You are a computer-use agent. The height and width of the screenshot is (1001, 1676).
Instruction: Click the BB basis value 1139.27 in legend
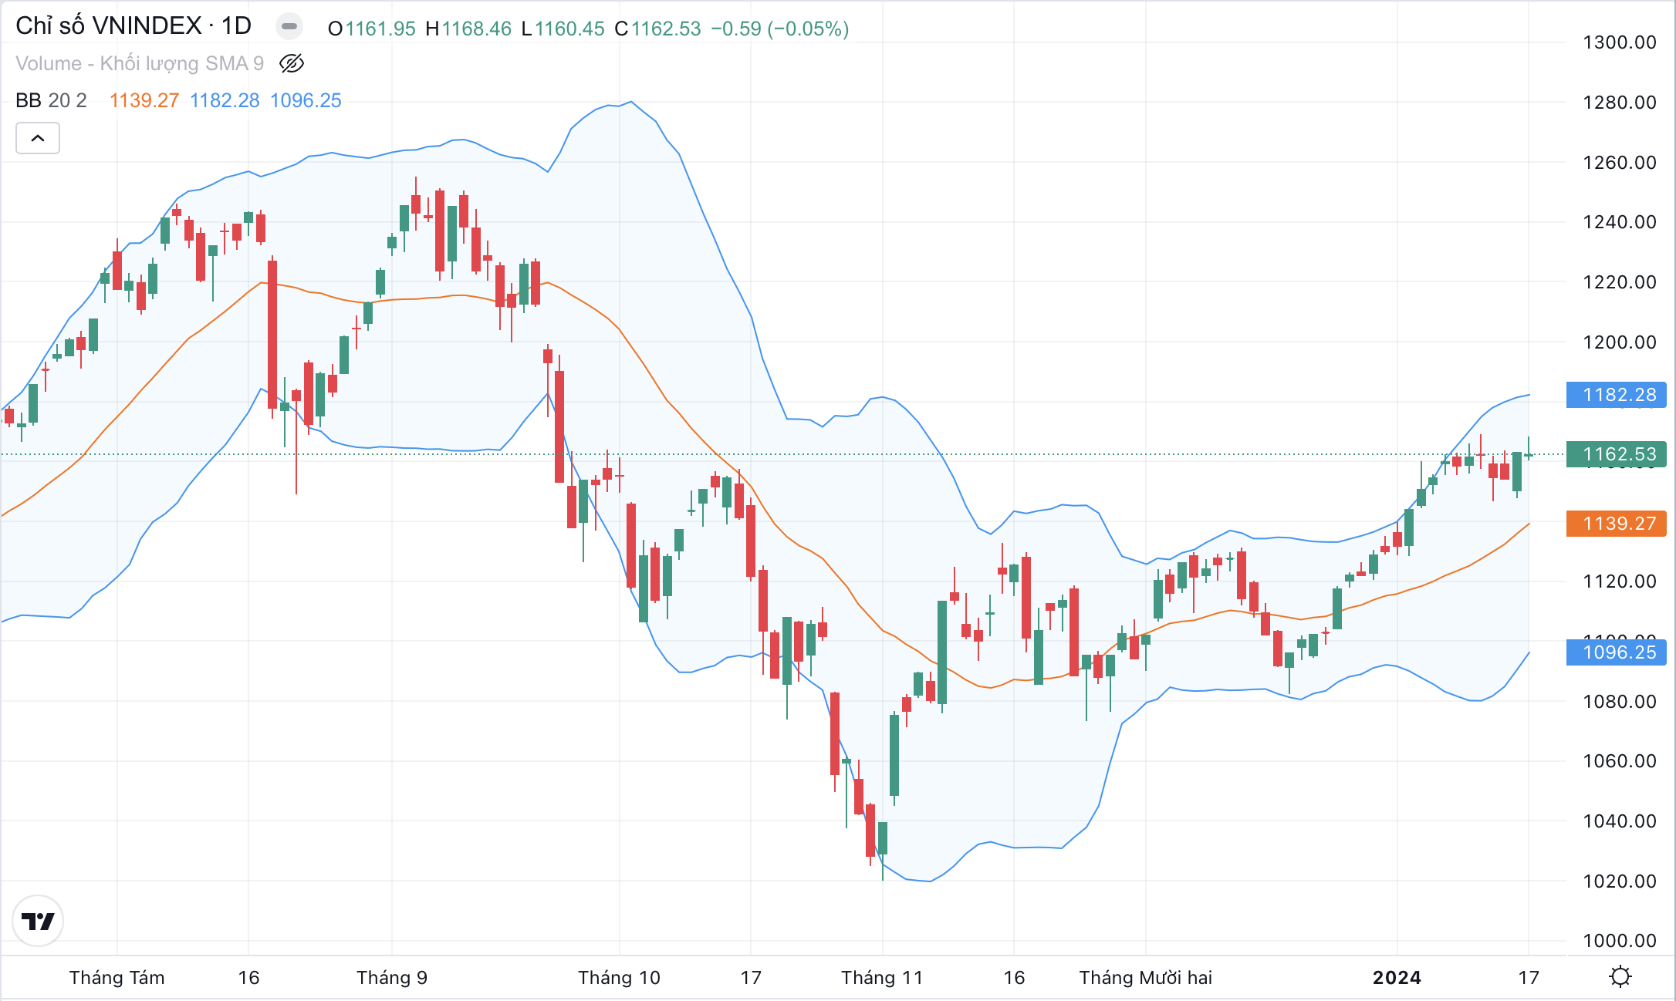pos(144,100)
